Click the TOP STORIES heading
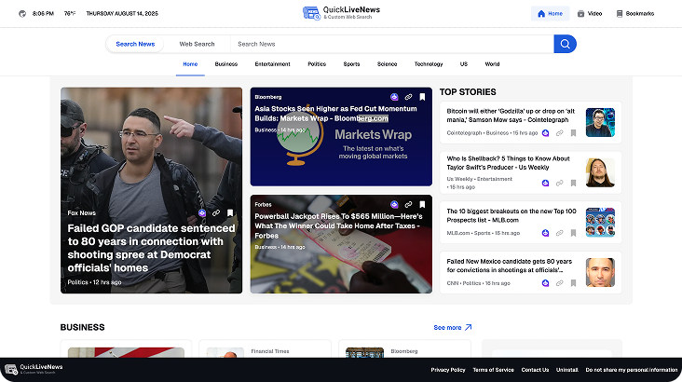Screen dimensions: 682x382 pyautogui.click(x=468, y=92)
